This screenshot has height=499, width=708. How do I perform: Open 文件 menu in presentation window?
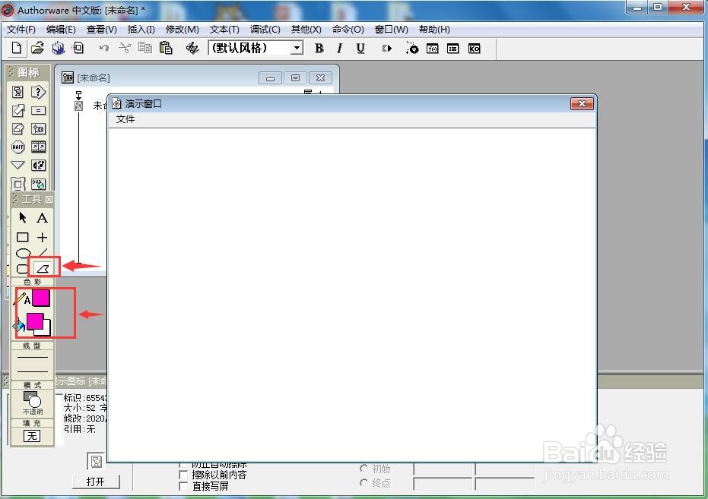pyautogui.click(x=125, y=119)
